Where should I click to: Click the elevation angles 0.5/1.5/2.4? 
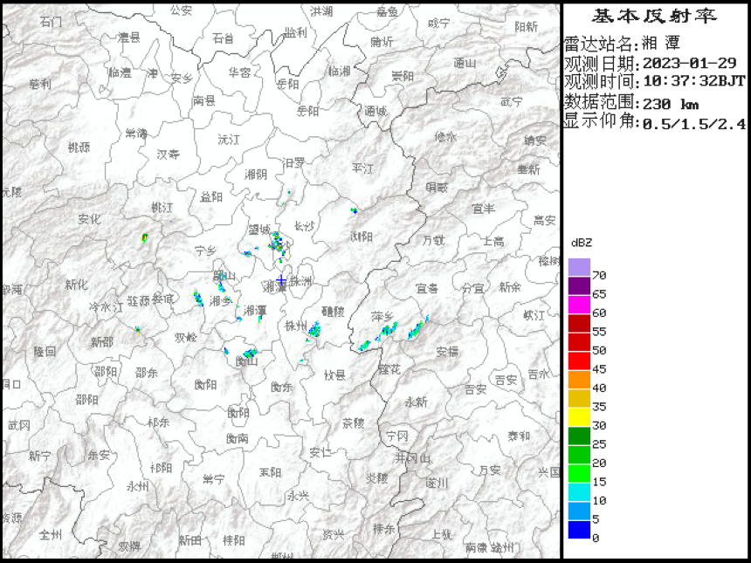(694, 124)
